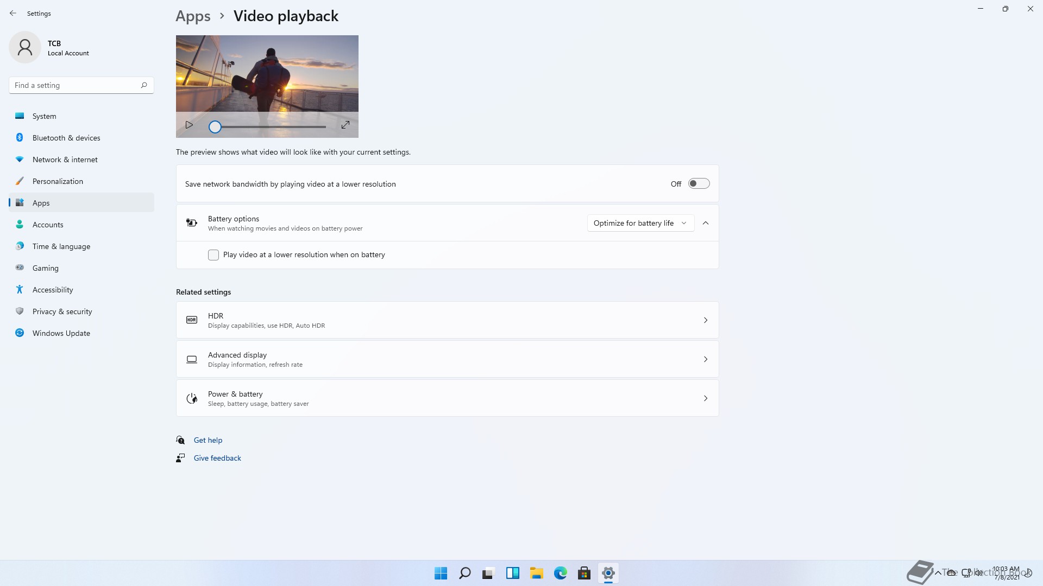Screen dimensions: 1043x586
Task: Open Accessibility settings
Action: 81,290
